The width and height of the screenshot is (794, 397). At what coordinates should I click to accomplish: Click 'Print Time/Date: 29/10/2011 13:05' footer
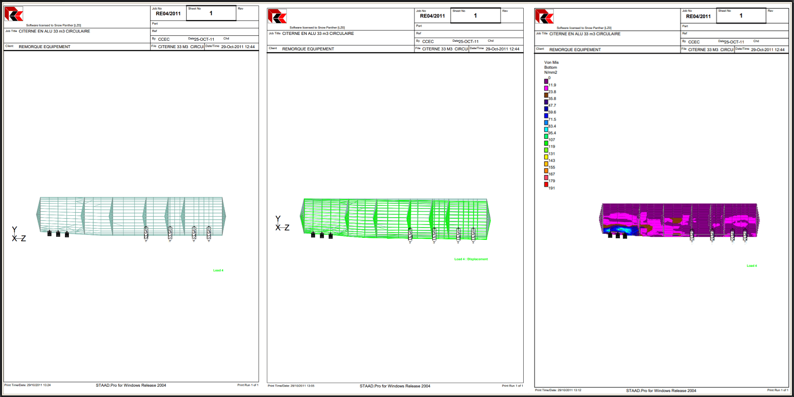tap(291, 386)
